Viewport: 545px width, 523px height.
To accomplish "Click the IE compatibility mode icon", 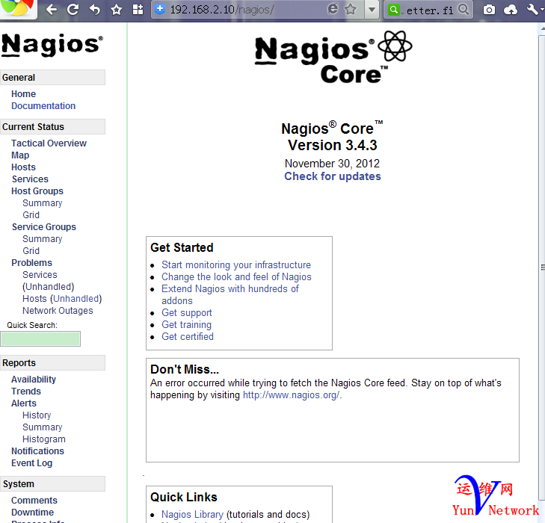I will [333, 9].
